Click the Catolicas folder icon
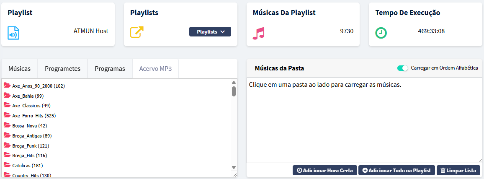 7,165
